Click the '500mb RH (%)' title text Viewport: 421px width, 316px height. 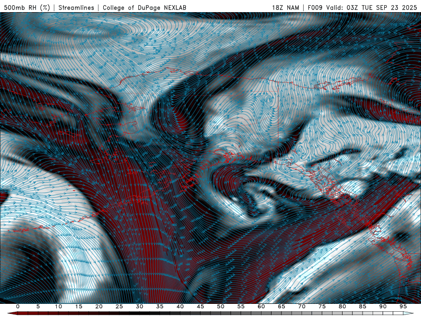pos(27,7)
